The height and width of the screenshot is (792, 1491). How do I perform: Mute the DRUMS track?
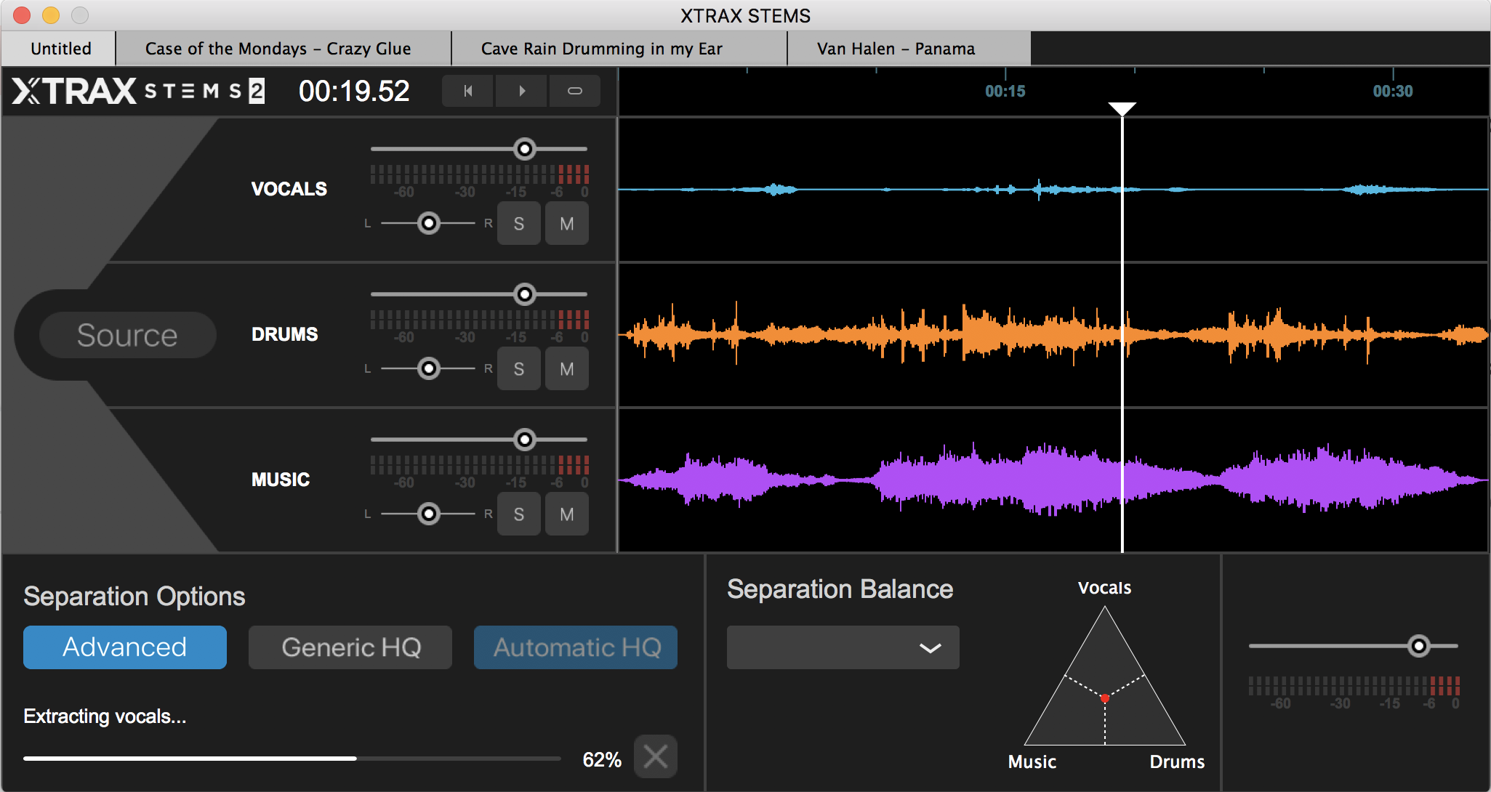pos(567,368)
